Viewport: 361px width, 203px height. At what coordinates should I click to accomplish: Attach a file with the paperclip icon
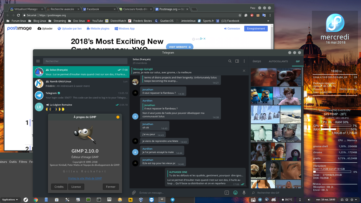click(x=134, y=193)
